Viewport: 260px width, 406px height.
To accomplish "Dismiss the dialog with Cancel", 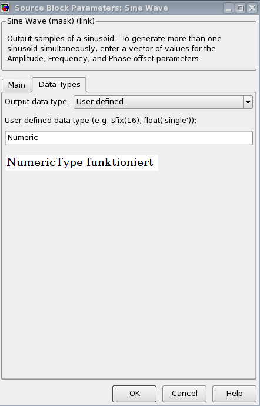I will click(184, 394).
